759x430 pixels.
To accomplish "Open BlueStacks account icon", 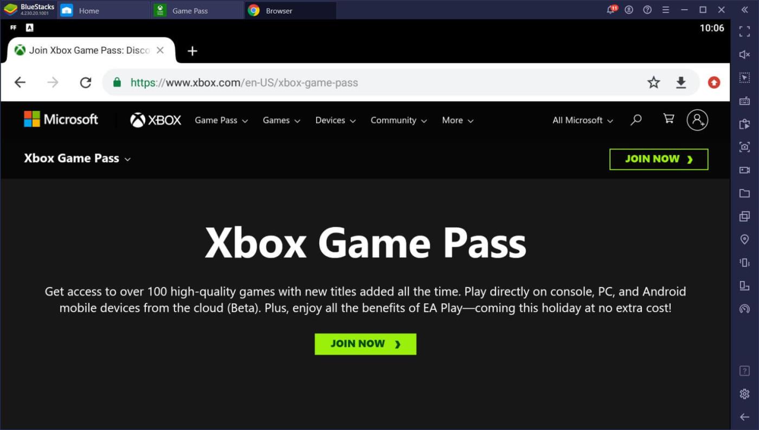I will 629,10.
